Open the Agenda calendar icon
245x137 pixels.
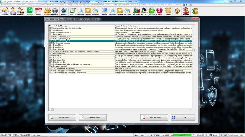coord(39,11)
